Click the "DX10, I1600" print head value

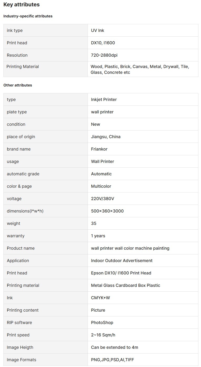(103, 43)
